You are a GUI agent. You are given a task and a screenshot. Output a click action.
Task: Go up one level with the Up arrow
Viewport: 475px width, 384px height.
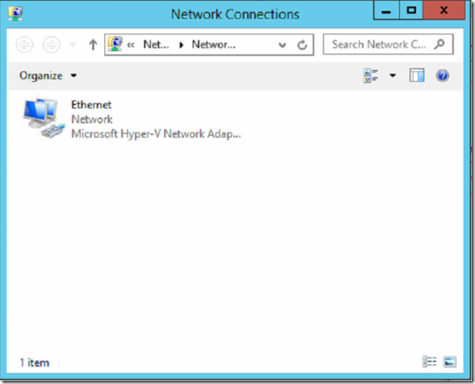[x=93, y=44]
